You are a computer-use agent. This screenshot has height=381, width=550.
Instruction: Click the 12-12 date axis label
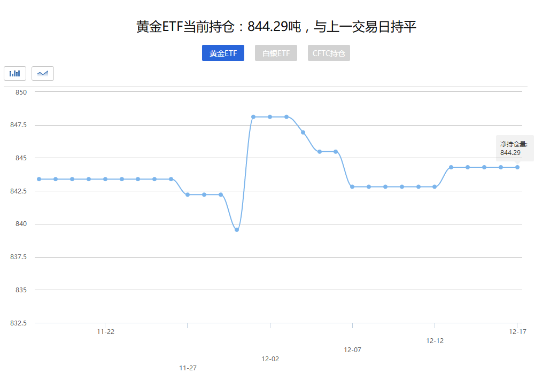point(435,340)
